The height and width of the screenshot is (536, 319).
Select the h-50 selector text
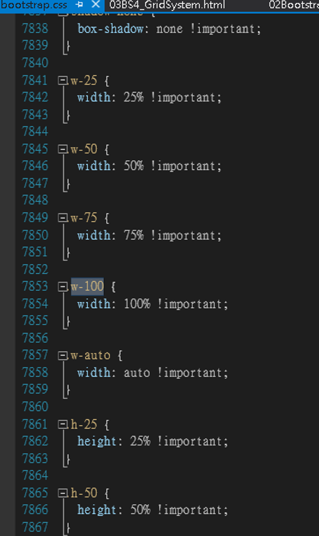click(84, 493)
